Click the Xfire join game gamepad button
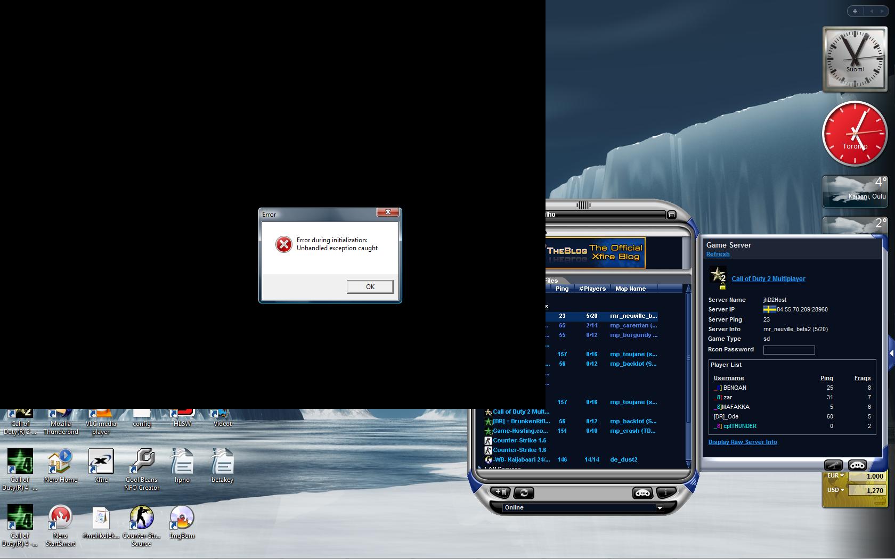 coord(642,492)
